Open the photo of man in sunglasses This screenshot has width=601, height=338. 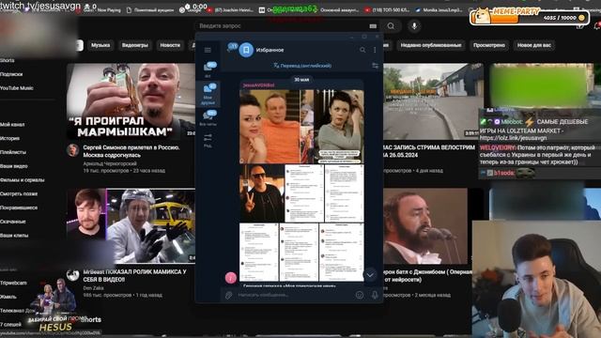[262, 193]
